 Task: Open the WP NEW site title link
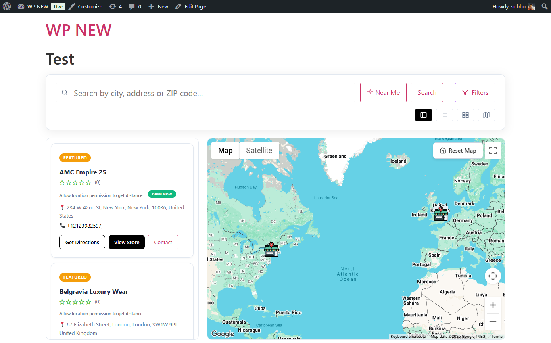tap(79, 30)
